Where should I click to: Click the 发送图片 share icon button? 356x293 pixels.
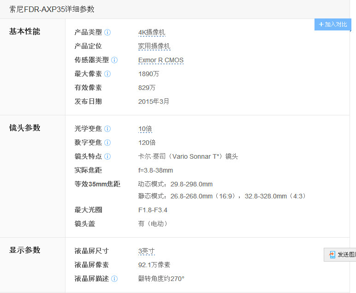click(340, 255)
